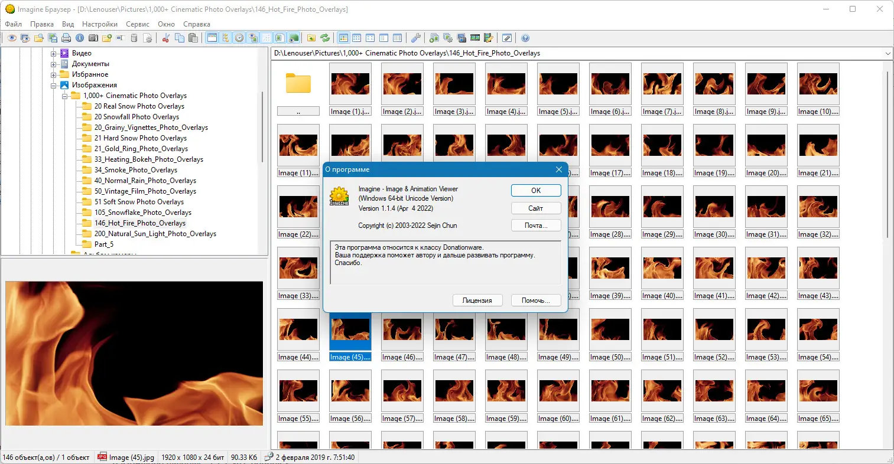
Task: Click the parent folder '..' thumbnail
Action: [298, 89]
